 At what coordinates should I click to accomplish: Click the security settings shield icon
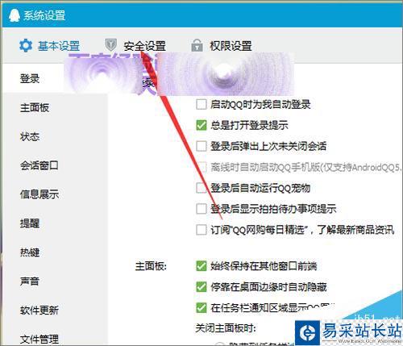110,45
